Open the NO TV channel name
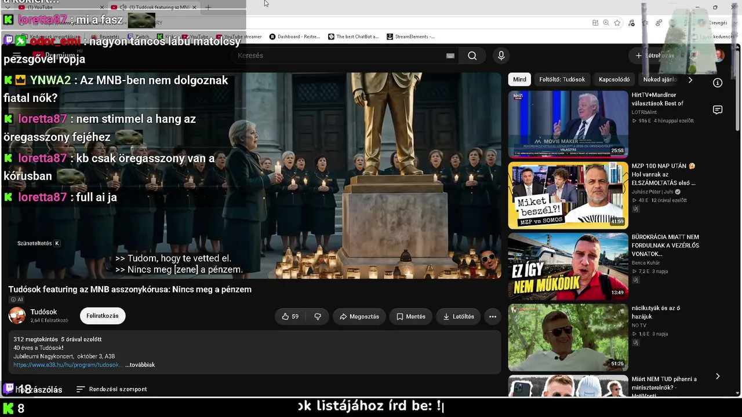Image resolution: width=742 pixels, height=417 pixels. tap(639, 325)
